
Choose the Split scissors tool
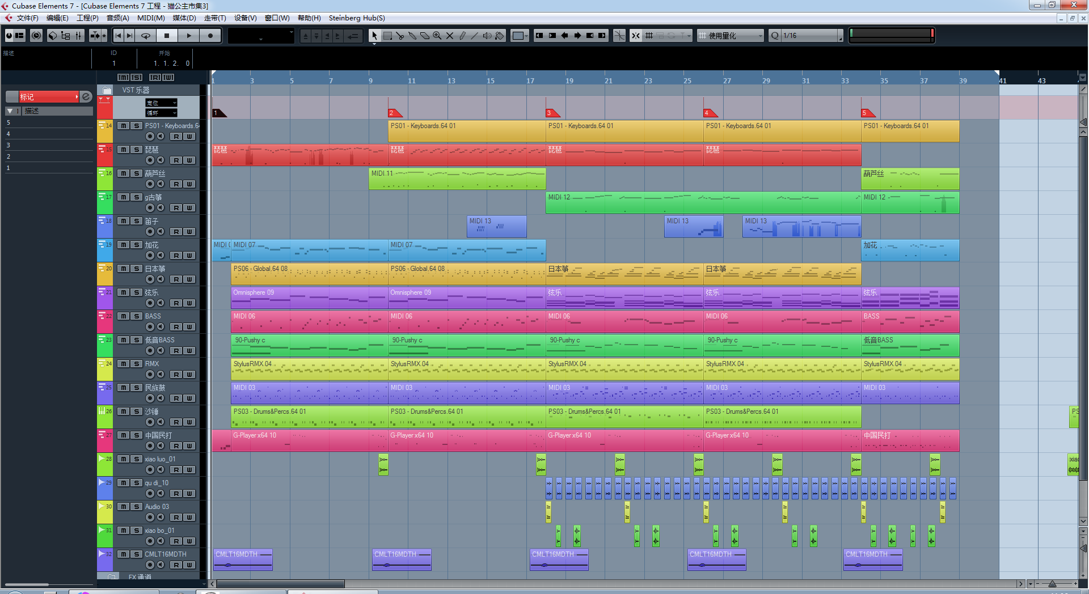tap(400, 36)
